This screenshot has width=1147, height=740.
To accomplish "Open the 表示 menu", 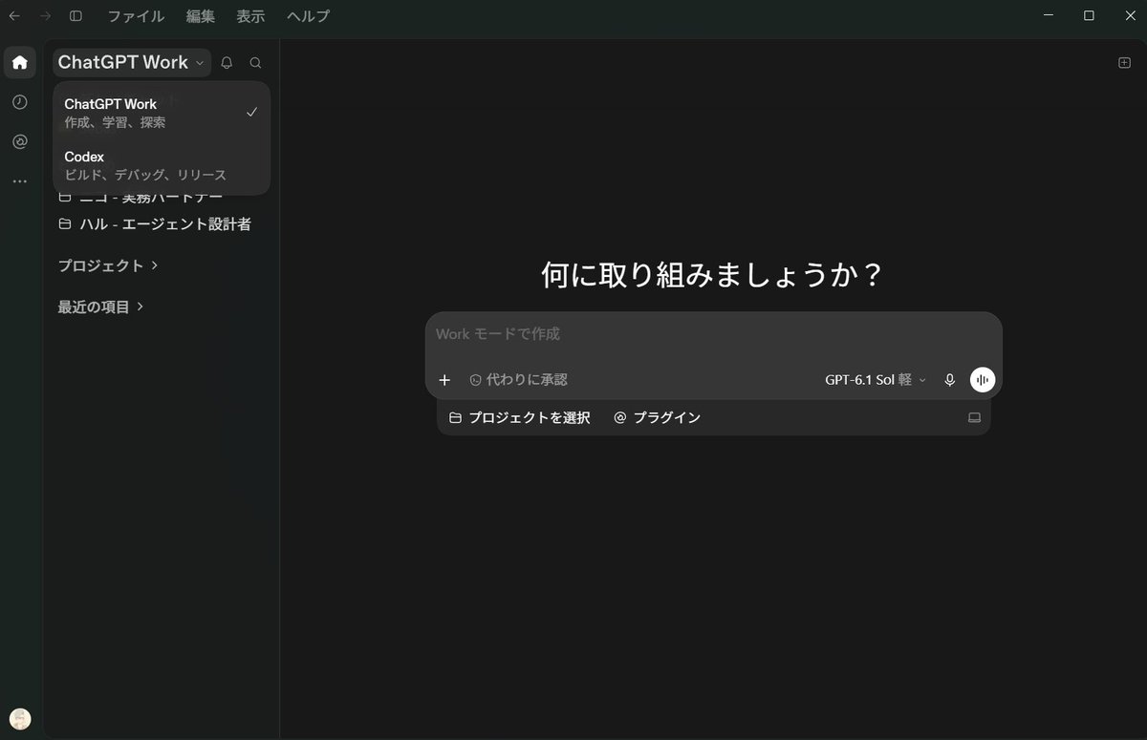I will coord(250,16).
